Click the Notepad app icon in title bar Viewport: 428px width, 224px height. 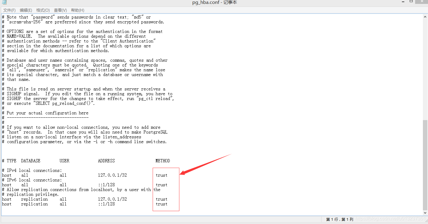point(4,2)
